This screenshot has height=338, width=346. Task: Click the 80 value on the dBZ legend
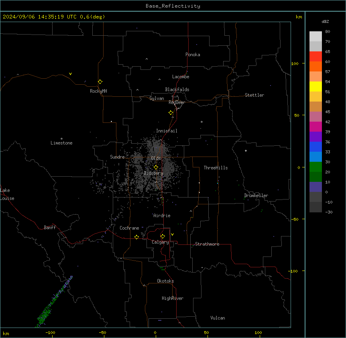328,32
